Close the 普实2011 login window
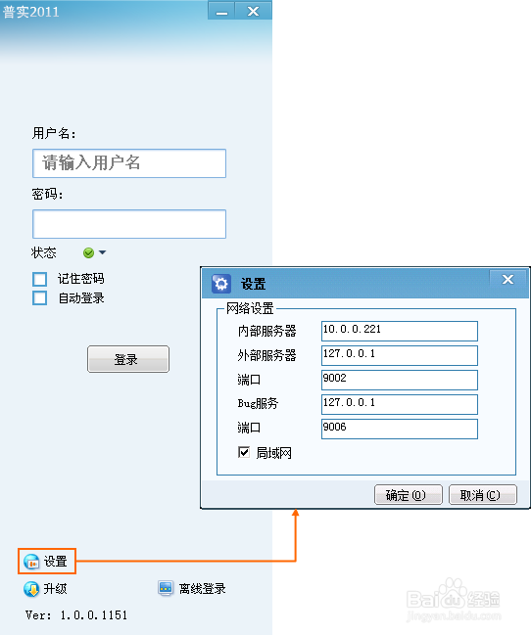Screen dimensions: 531x635 tap(254, 11)
